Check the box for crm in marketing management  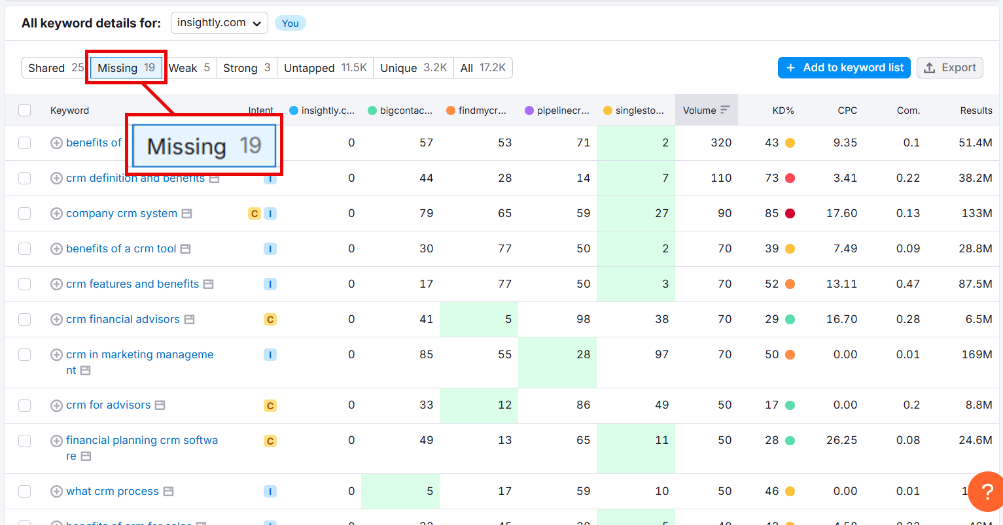click(25, 354)
